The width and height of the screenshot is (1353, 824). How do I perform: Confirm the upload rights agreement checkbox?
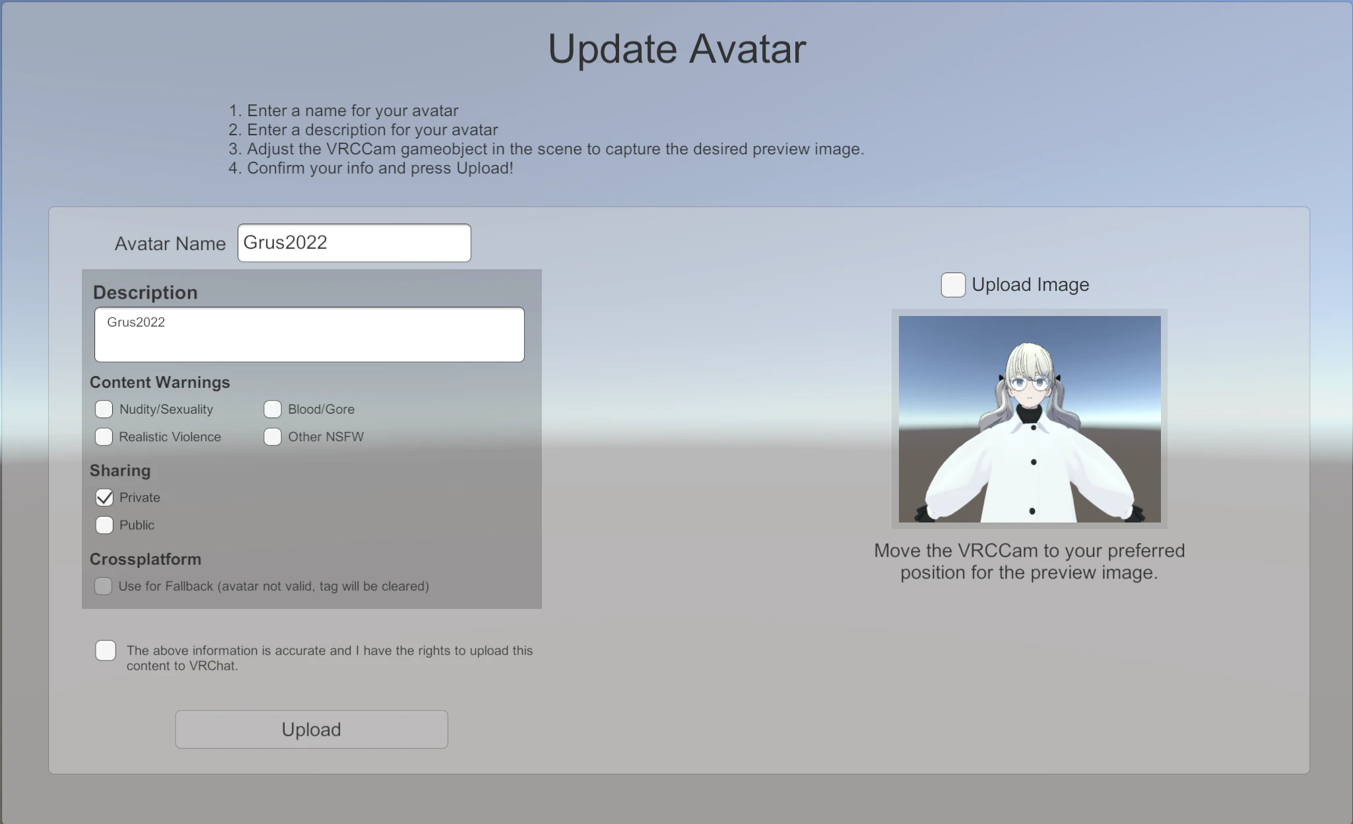coord(106,650)
